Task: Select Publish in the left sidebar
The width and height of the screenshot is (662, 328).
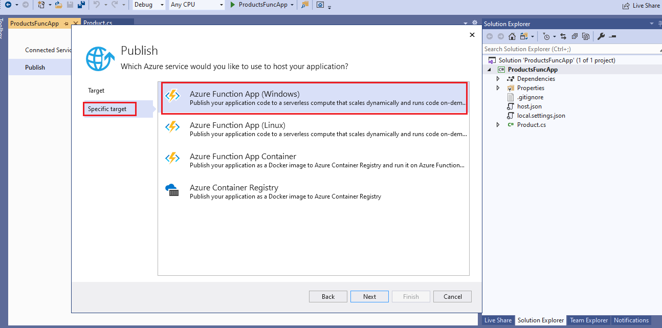Action: pyautogui.click(x=40, y=68)
